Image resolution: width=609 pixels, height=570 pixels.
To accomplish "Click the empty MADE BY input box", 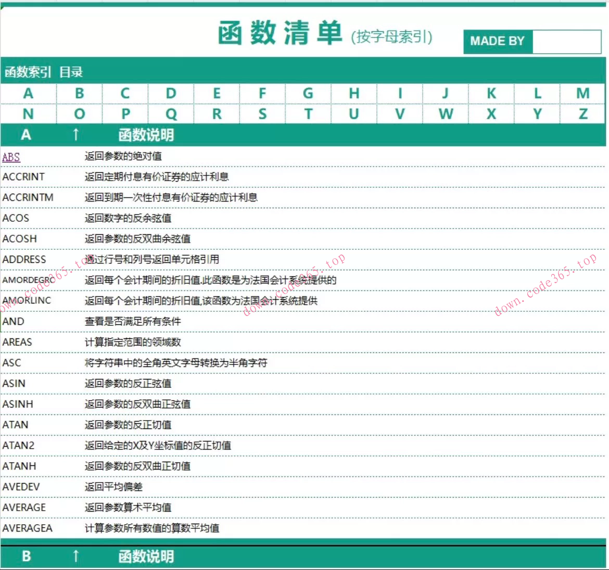I will (566, 41).
